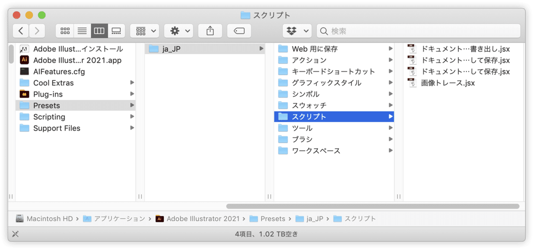Go forward with the right arrow button
534x250 pixels.
coord(37,31)
